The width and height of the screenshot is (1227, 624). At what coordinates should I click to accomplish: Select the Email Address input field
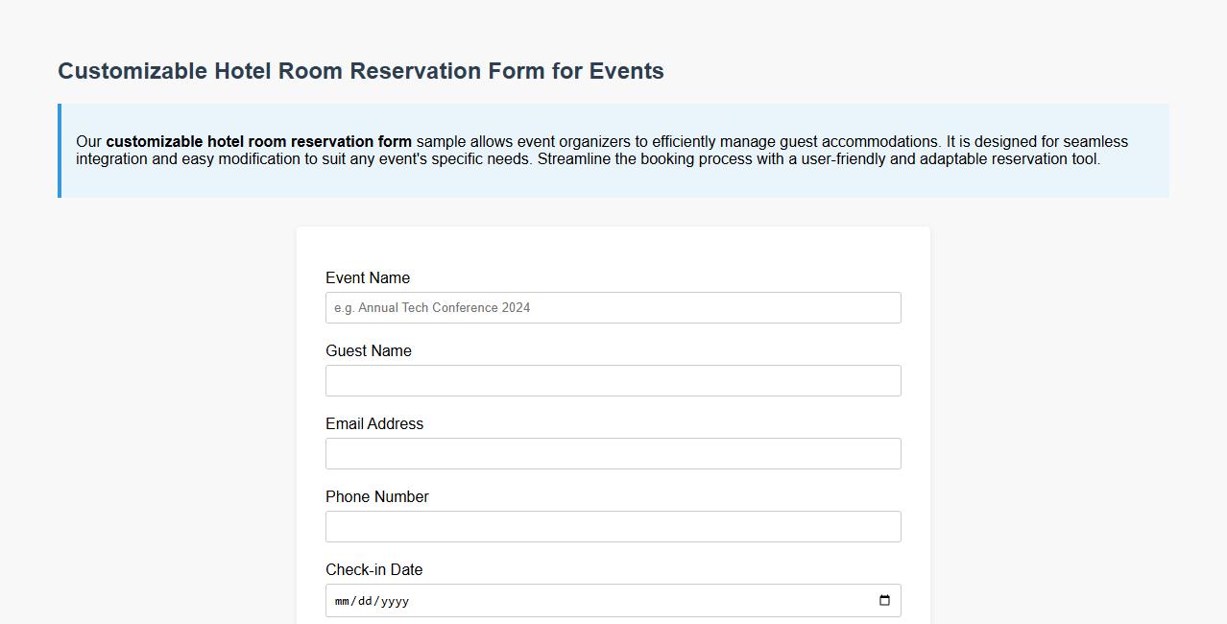point(613,453)
